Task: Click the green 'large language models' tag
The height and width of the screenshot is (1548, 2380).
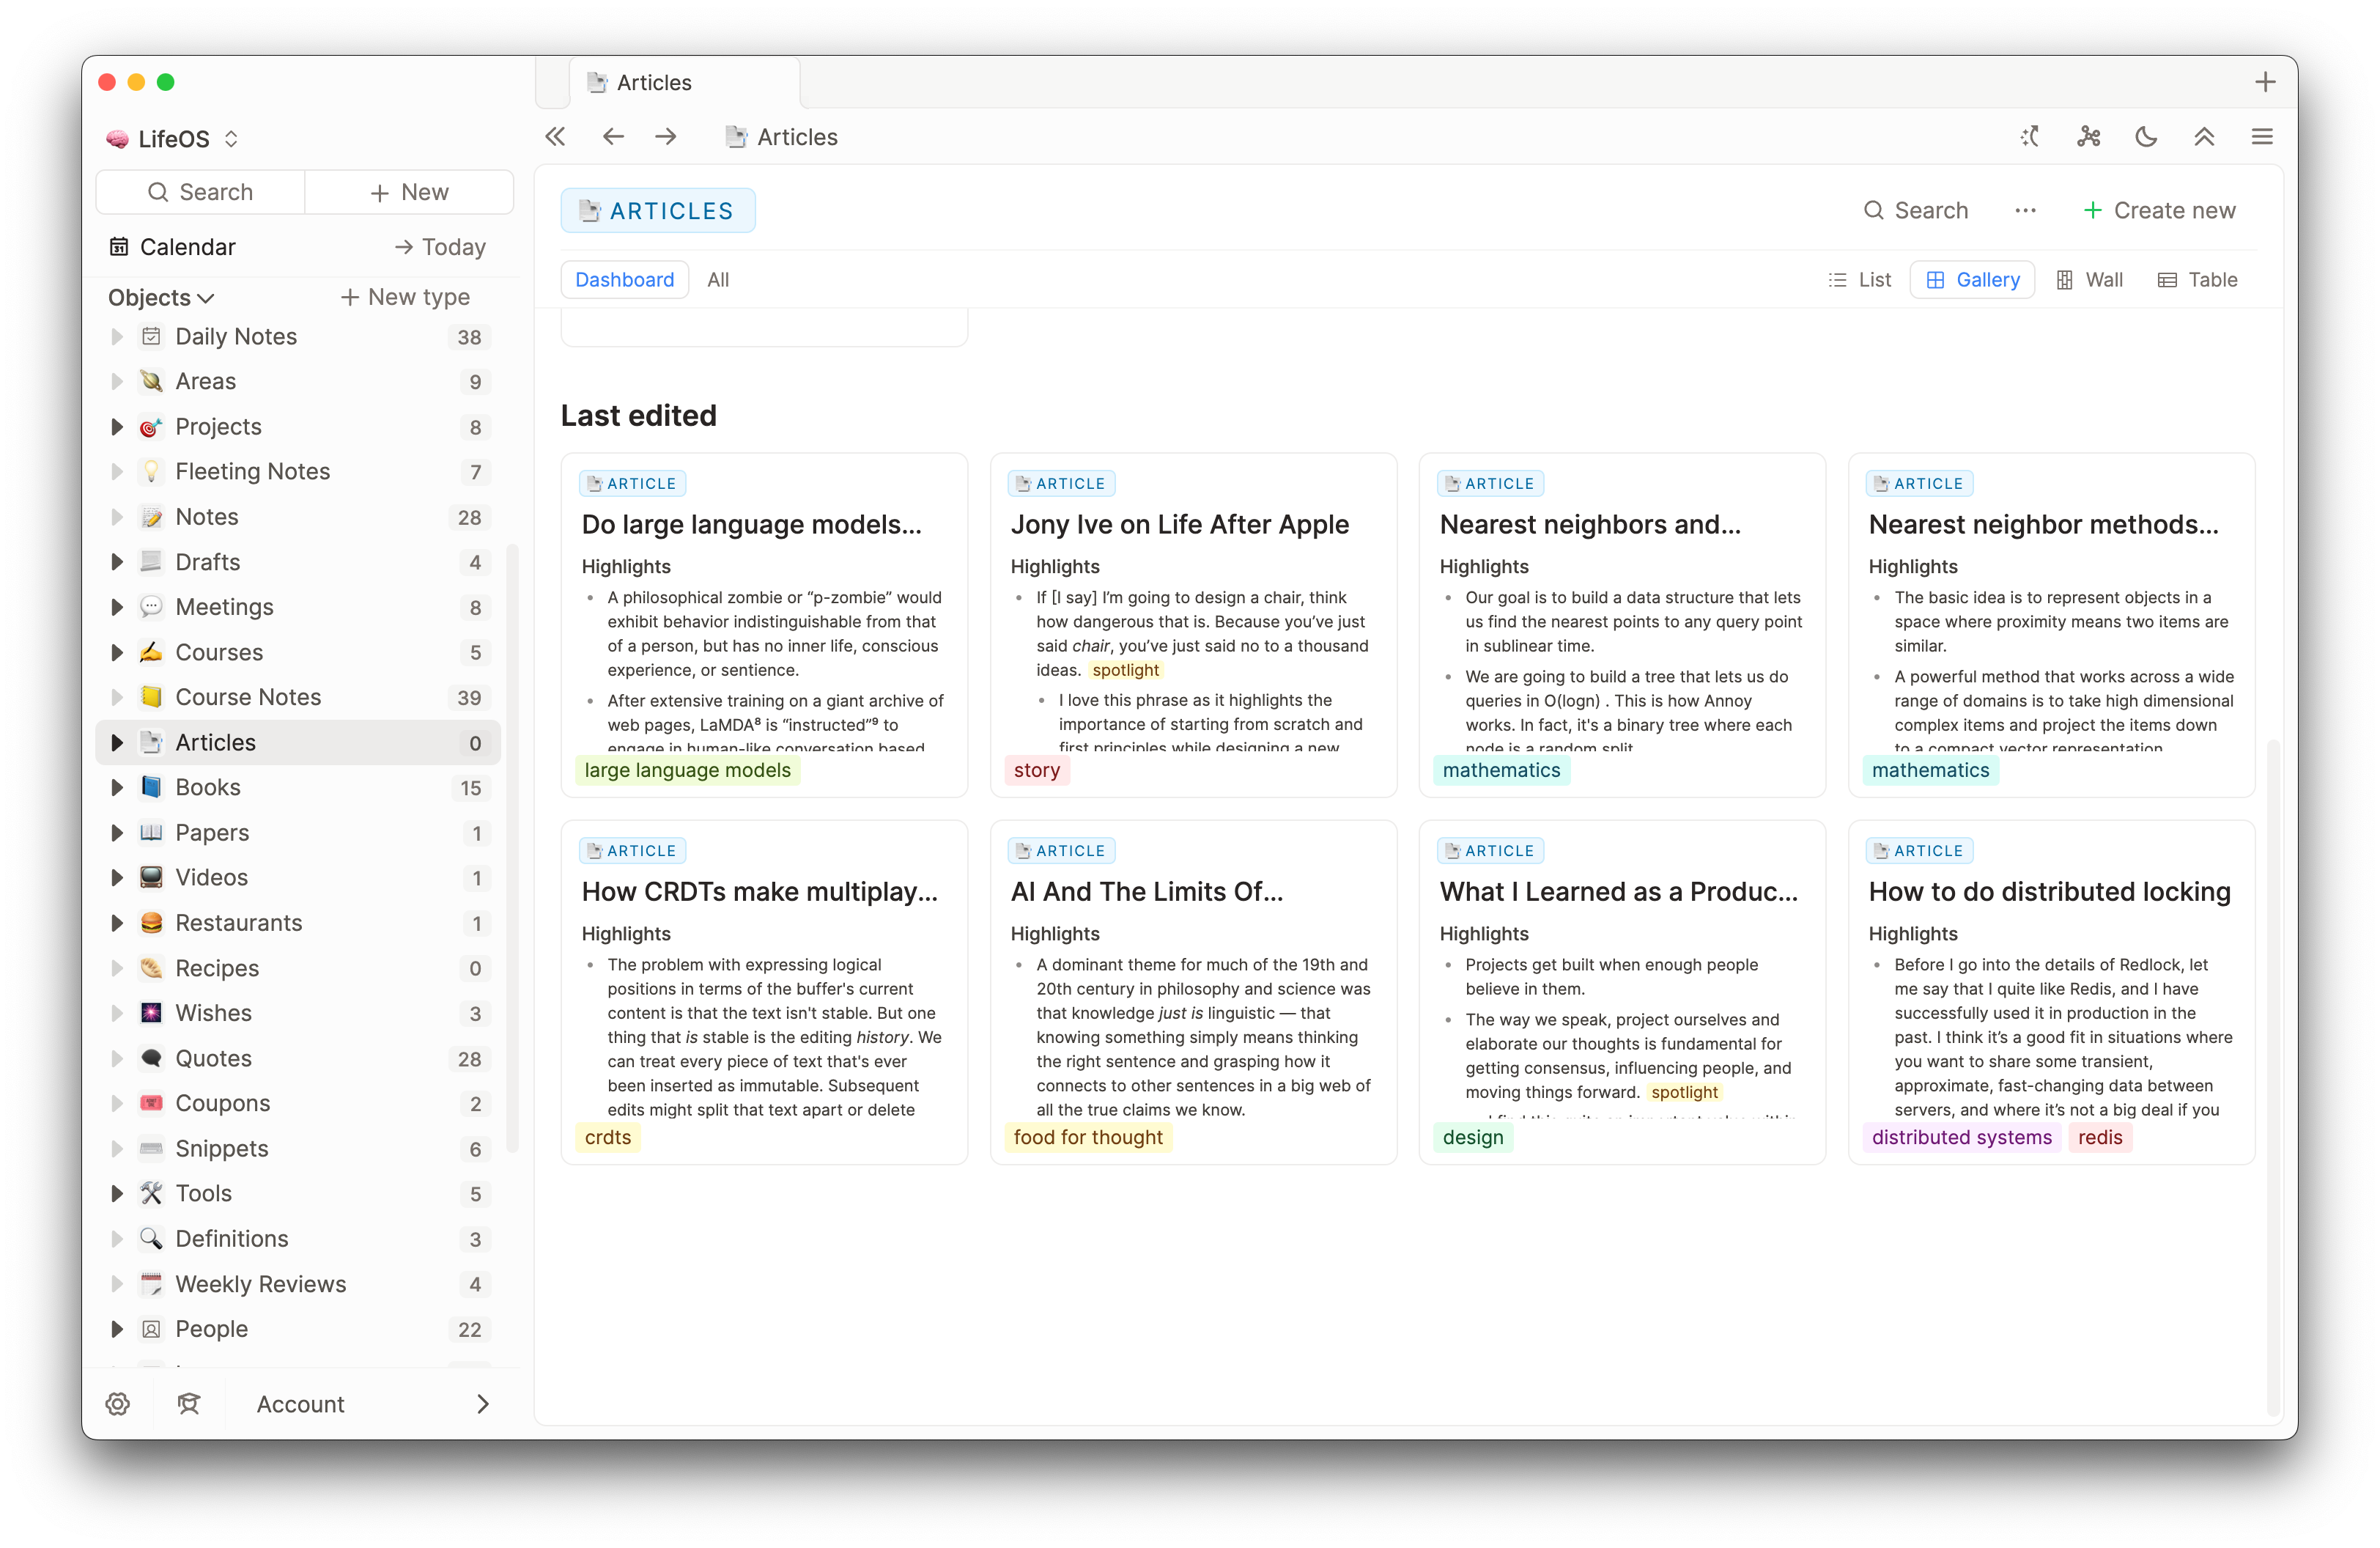Action: pyautogui.click(x=687, y=770)
